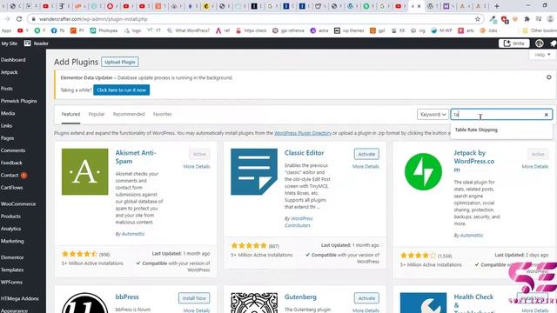Open the Photopea bookmark
The height and width of the screenshot is (313, 557).
[104, 30]
